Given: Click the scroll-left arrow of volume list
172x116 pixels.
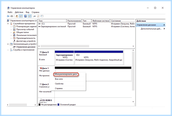Looking at the screenshot, I should point(39,46).
